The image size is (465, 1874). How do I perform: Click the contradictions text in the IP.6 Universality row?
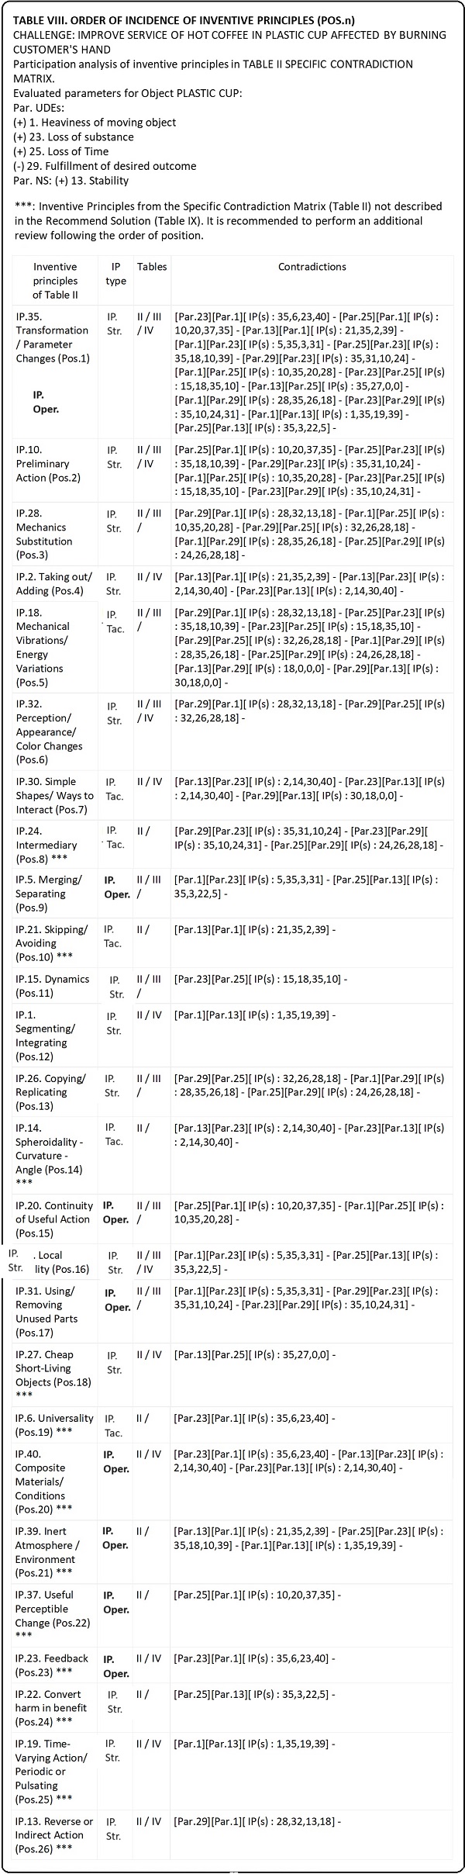click(x=254, y=1418)
